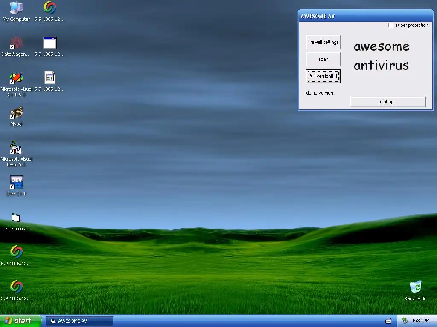Open the Windows start menu
Viewport: 437px width, 327px height.
point(20,321)
